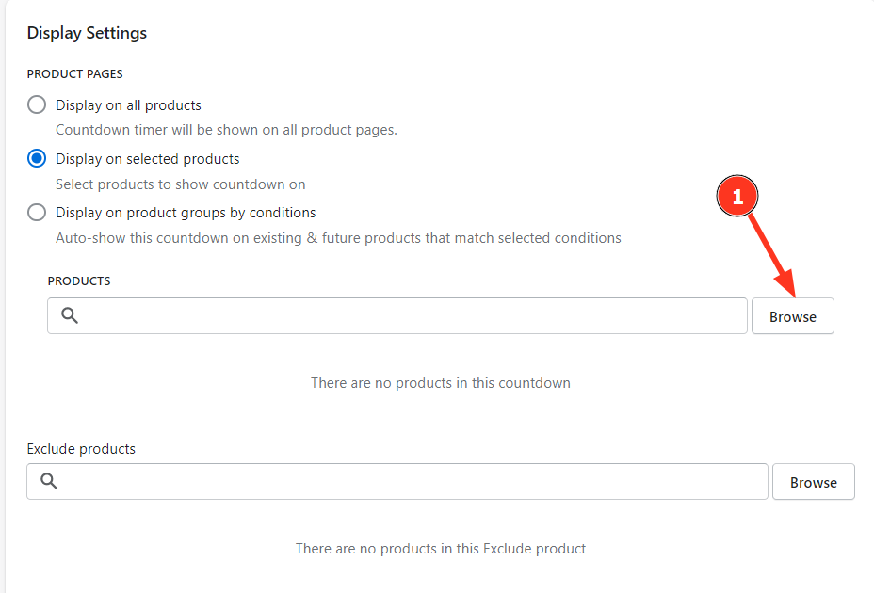The width and height of the screenshot is (874, 593).
Task: Click the magnifier icon in Products search
Action: tap(70, 315)
